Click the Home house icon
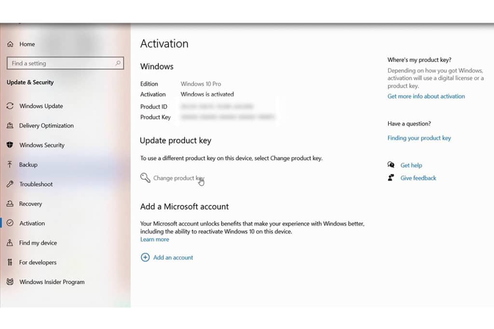Viewport: 494px width, 329px height. 10,44
